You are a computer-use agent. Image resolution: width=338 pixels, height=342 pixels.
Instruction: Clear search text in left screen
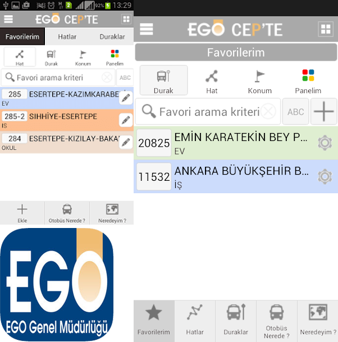pyautogui.click(x=107, y=77)
